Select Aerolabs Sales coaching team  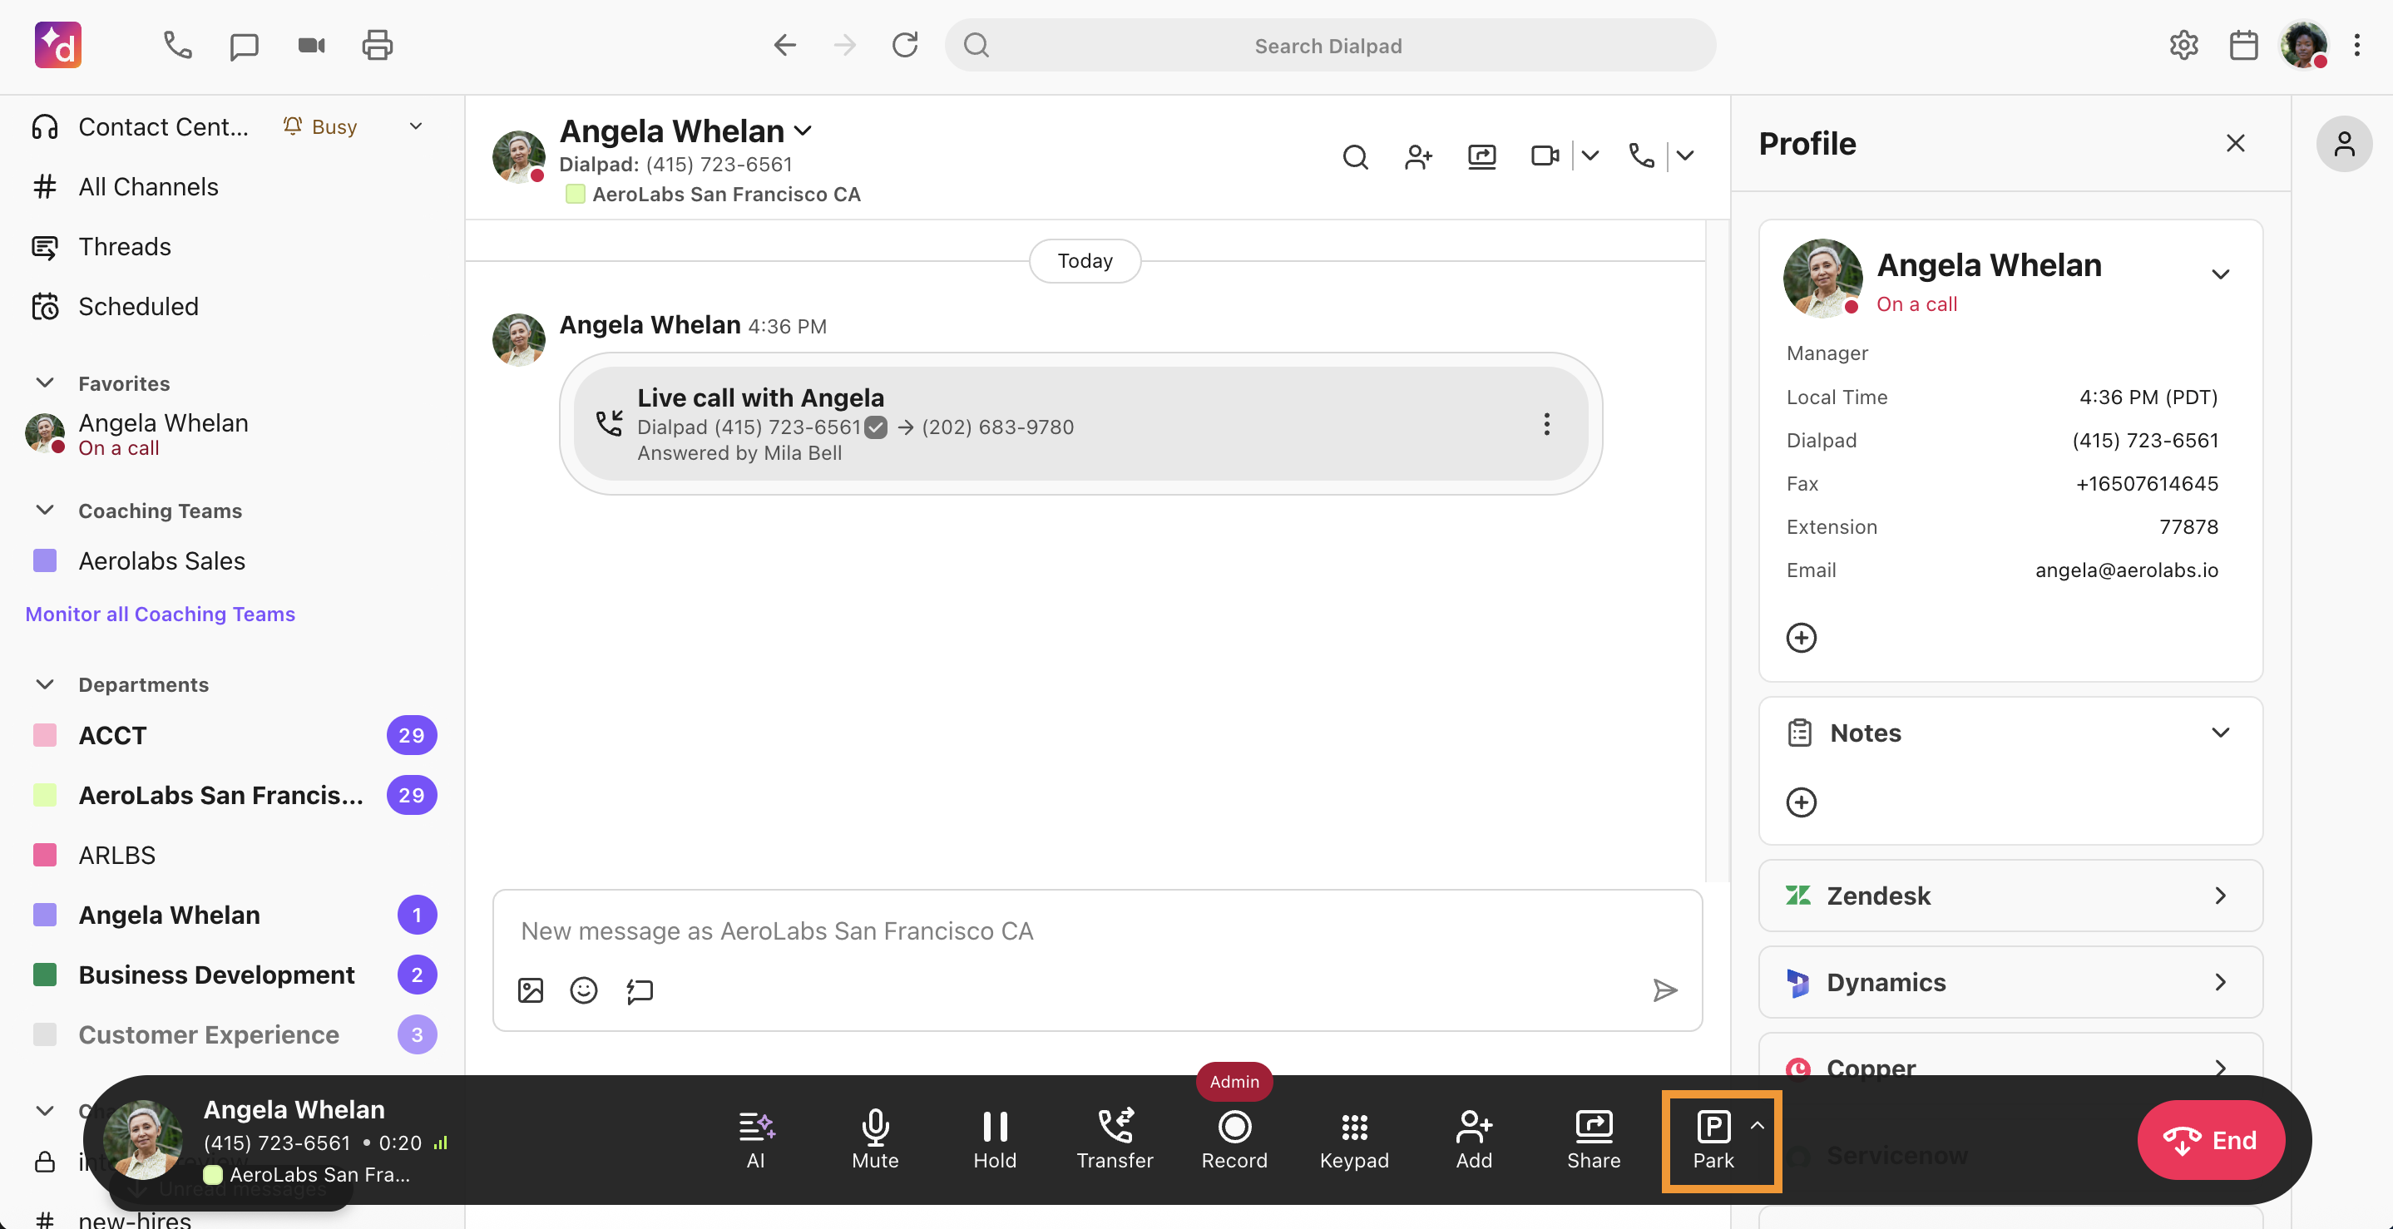(161, 561)
